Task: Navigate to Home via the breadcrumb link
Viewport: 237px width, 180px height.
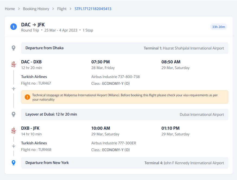Action: click(x=10, y=9)
